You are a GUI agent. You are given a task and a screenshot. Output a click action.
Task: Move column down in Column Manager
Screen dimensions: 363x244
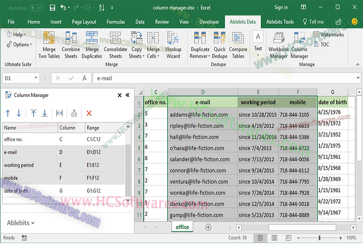point(19,113)
